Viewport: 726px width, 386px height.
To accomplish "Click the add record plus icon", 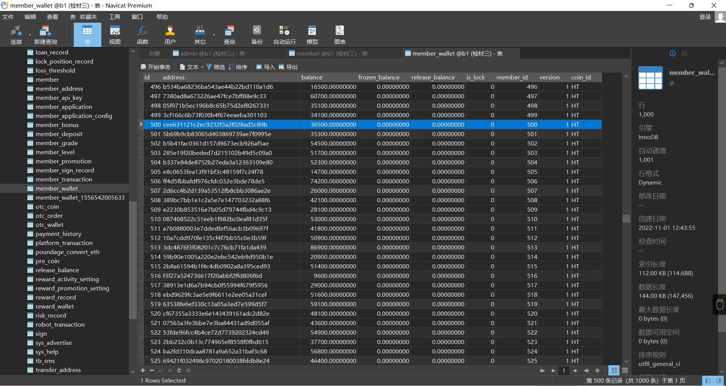I will pyautogui.click(x=143, y=370).
